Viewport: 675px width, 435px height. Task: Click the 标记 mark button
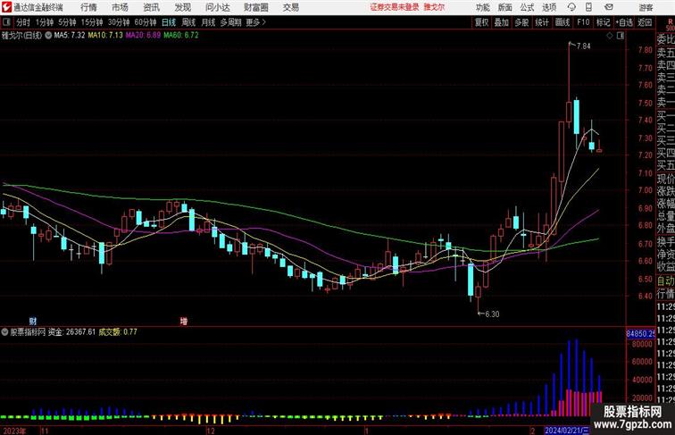[x=603, y=22]
